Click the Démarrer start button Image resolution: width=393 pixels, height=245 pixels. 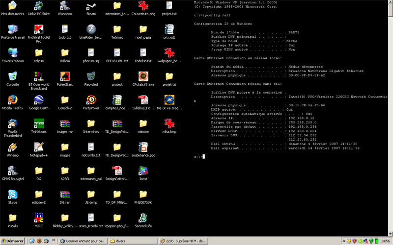(13, 241)
